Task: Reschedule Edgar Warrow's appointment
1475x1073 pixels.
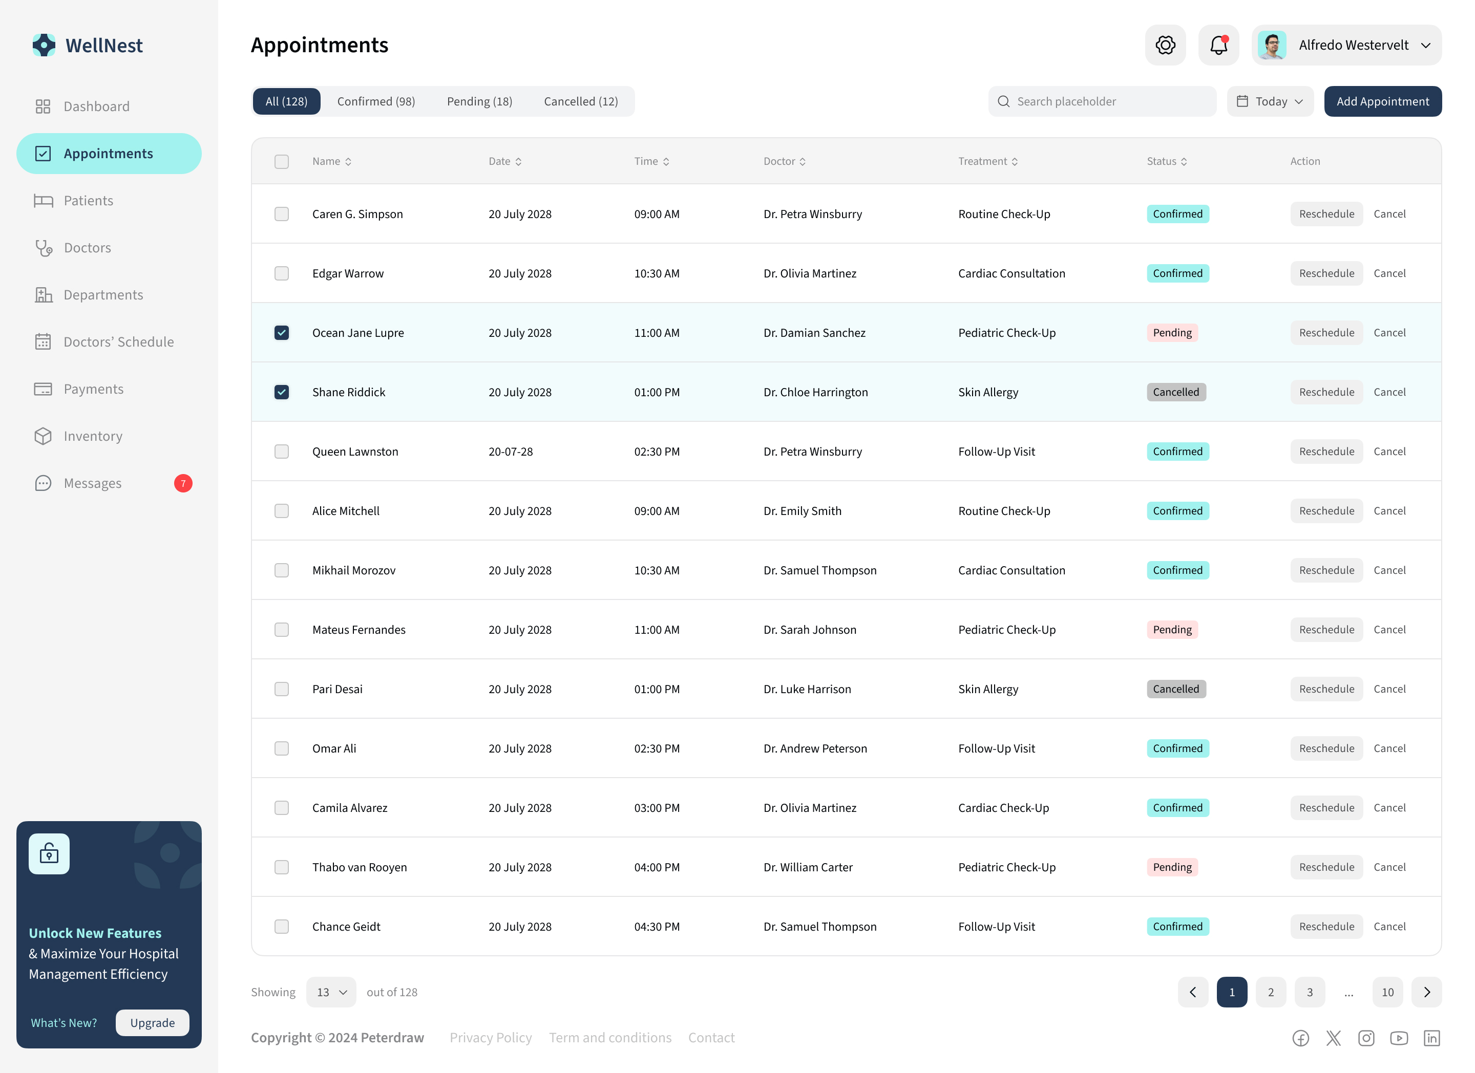Action: tap(1326, 273)
